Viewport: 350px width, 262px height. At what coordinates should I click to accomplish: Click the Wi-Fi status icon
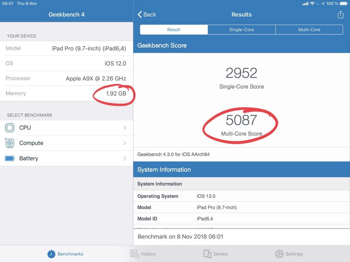[312, 3]
